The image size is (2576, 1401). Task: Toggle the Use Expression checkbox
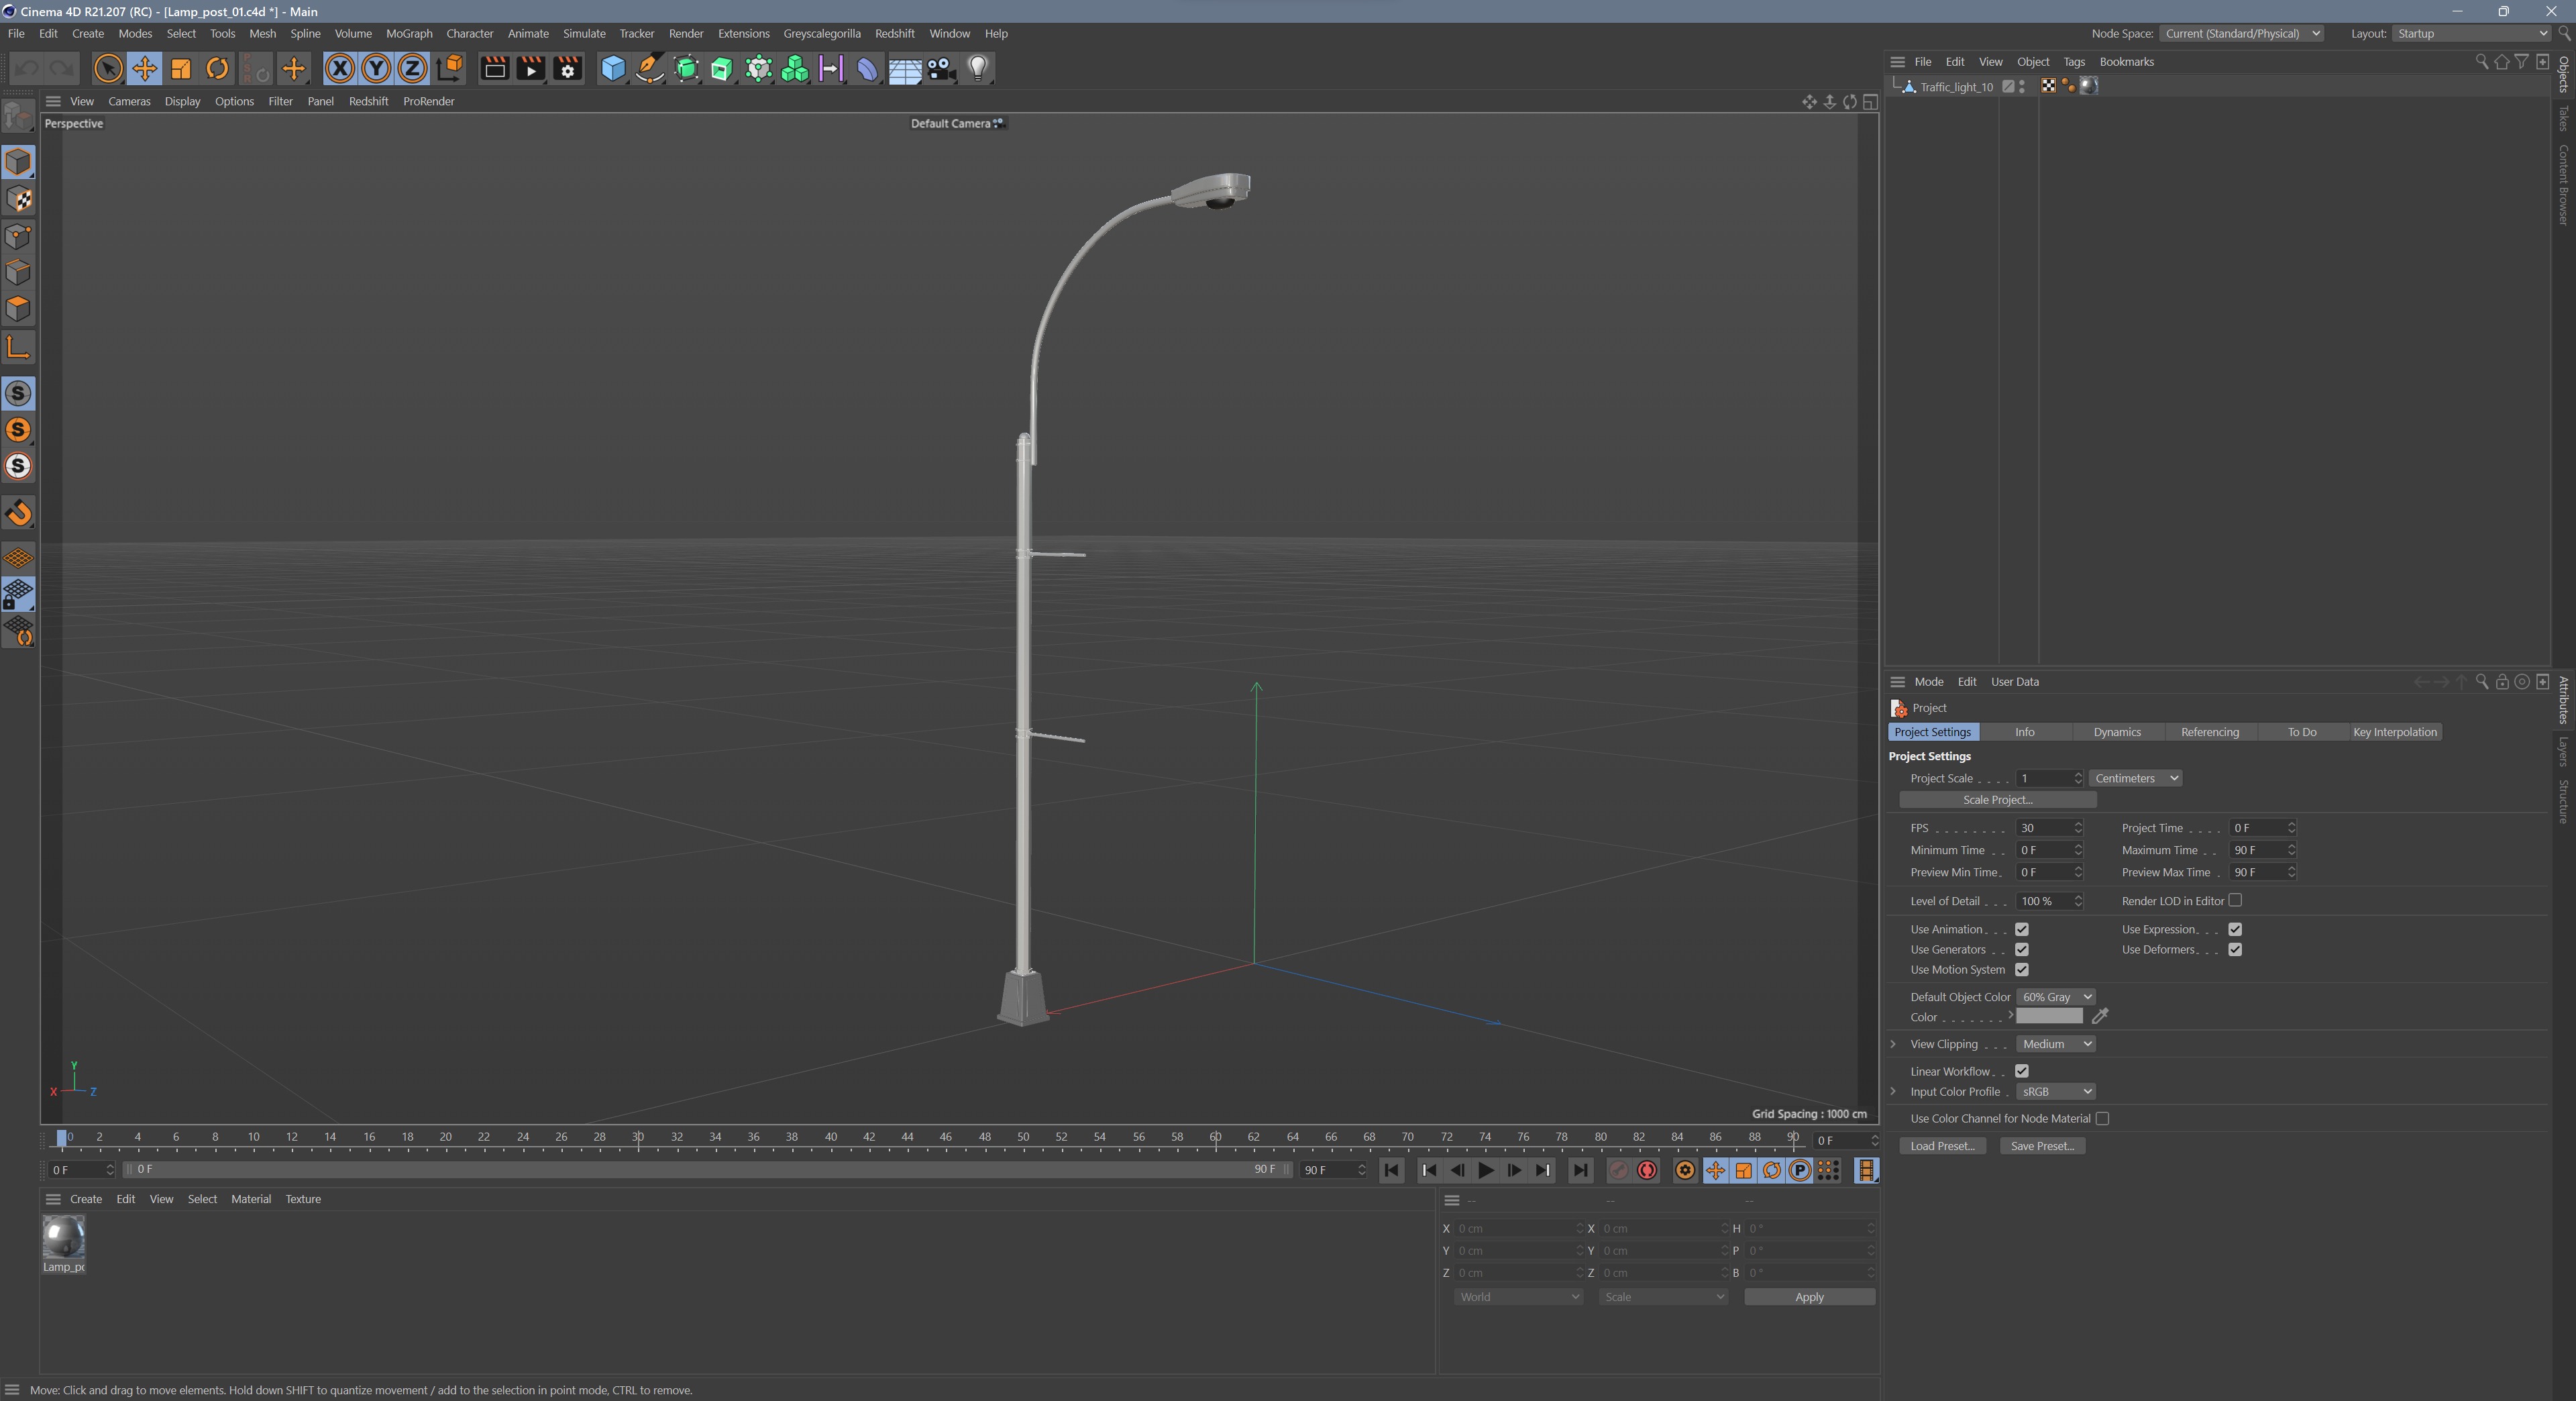2235,929
